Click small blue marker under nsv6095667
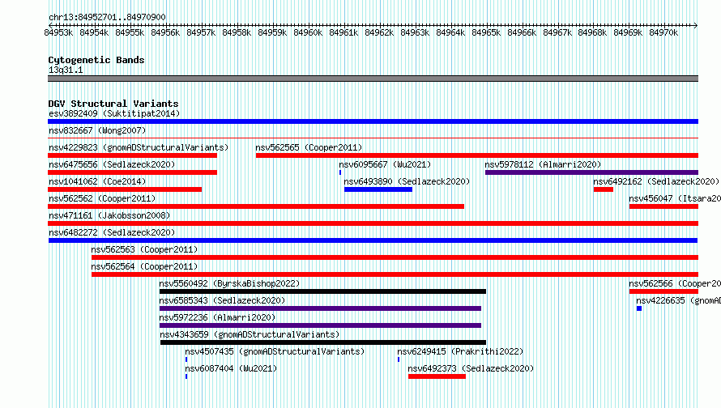Viewport: 721px width, 408px height. tap(340, 172)
